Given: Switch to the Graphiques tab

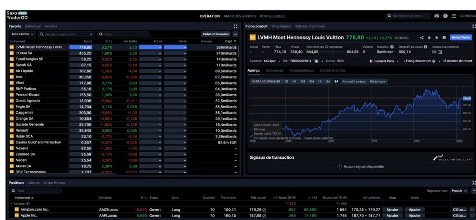Looking at the screenshot, I should click(281, 26).
